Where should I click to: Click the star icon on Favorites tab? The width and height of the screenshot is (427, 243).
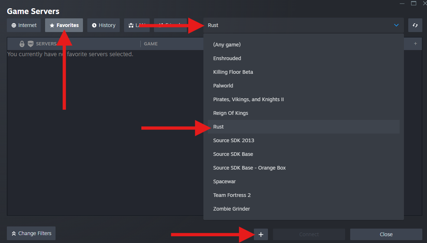click(52, 25)
